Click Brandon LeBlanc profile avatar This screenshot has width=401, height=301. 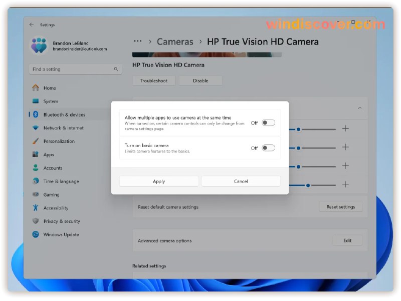tap(39, 45)
